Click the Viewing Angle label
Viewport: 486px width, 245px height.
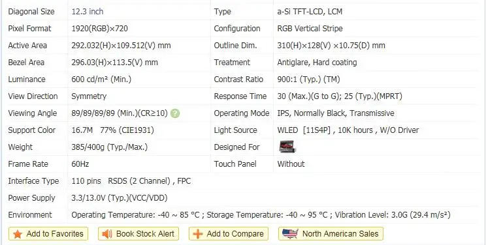pyautogui.click(x=33, y=113)
